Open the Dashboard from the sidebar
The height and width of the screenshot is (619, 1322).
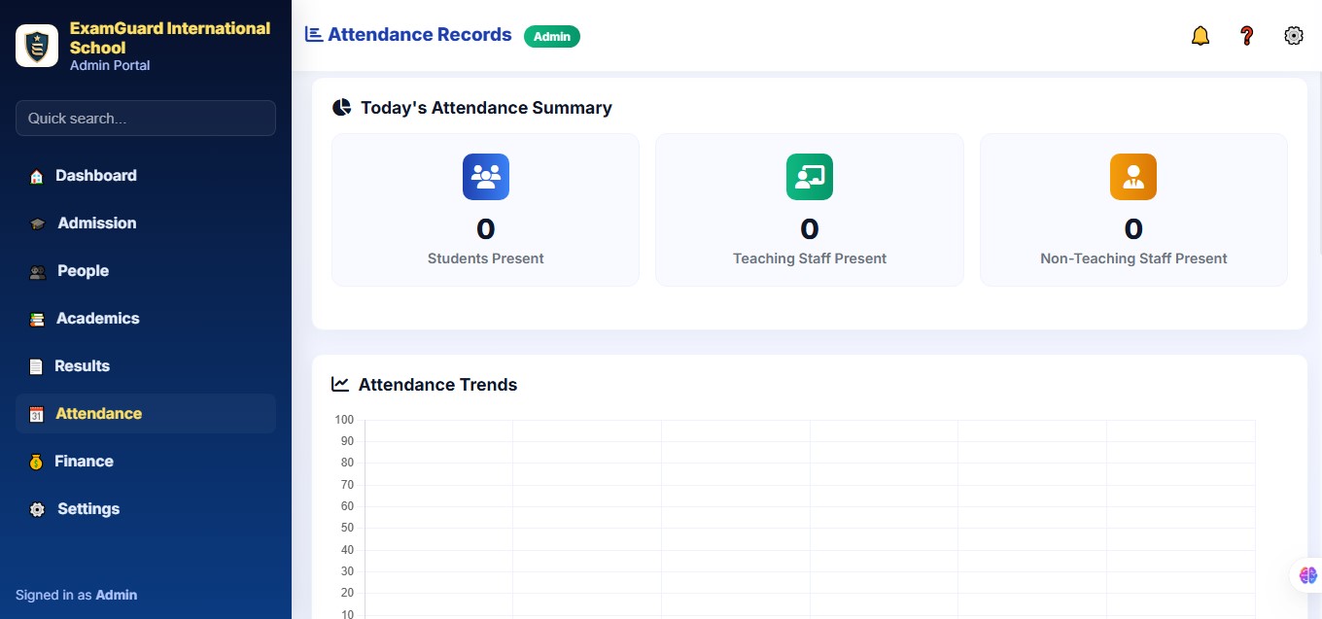point(36,176)
